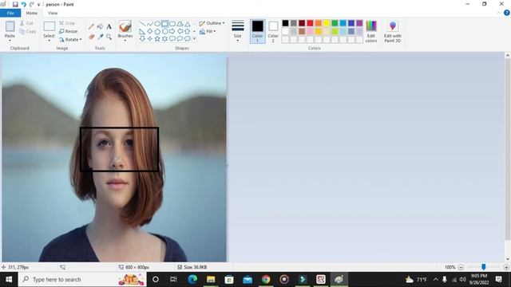Select the Magnifier tool
Screen dimensions: 511x287
pyautogui.click(x=109, y=37)
